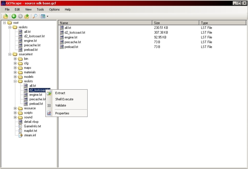Screen dimensions: 248x169
Task: Click the Validate icon in context menu
Action: (x=49, y=105)
